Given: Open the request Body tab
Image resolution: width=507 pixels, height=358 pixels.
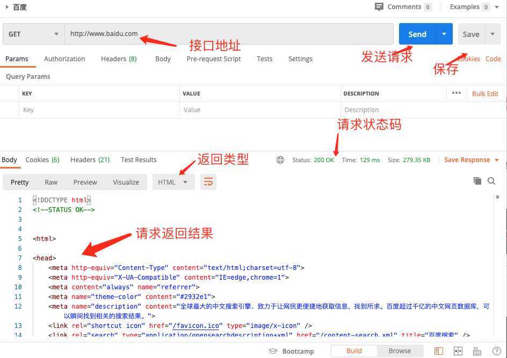Looking at the screenshot, I should click(x=163, y=59).
